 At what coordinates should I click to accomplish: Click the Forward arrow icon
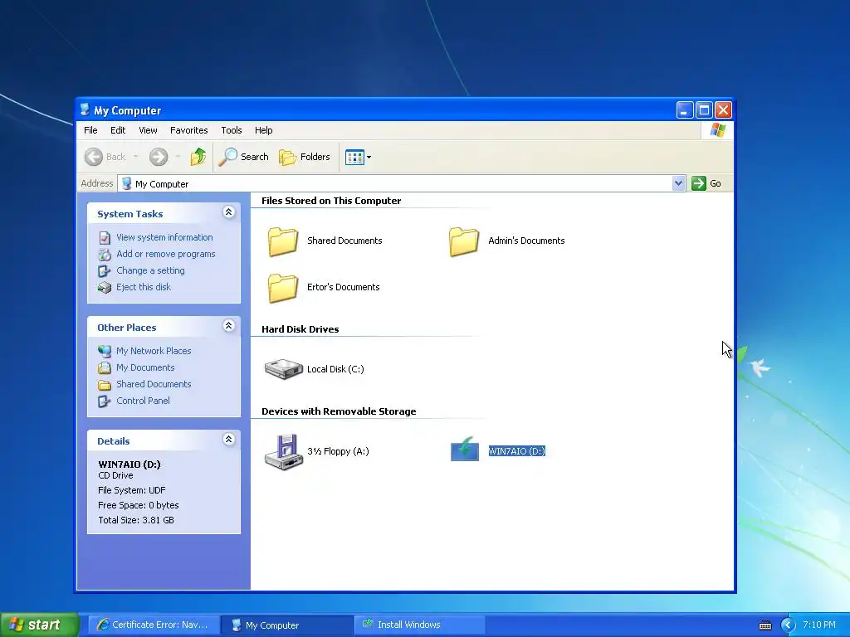(x=159, y=157)
